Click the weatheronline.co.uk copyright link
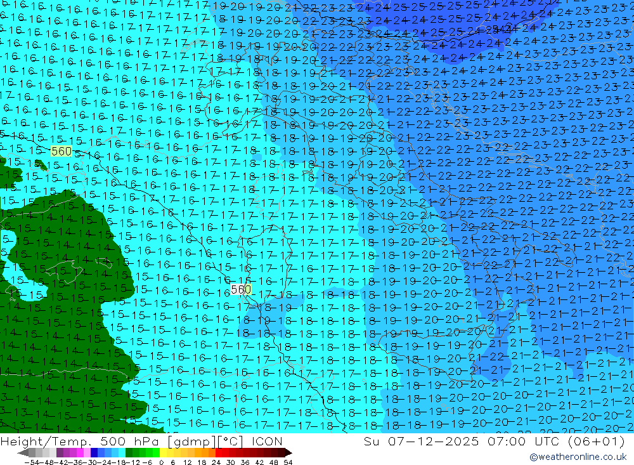This screenshot has height=465, width=634. 578,457
